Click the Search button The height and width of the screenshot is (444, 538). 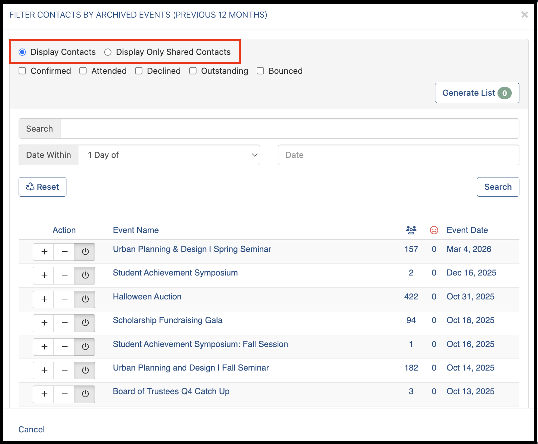pos(498,187)
